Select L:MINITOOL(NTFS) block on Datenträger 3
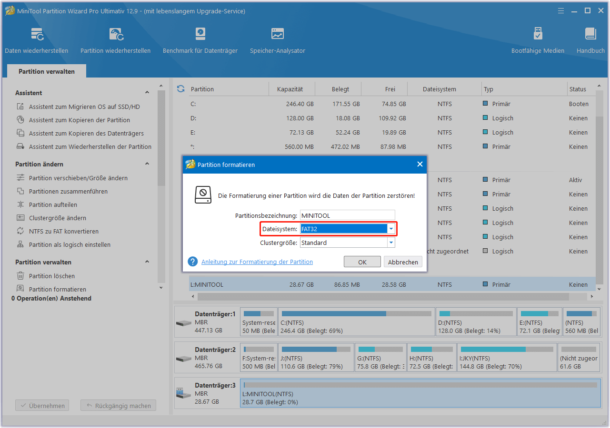This screenshot has height=428, width=610. pyautogui.click(x=420, y=393)
